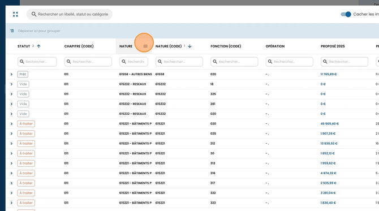Click the amount 1 836,40 €
The width and height of the screenshot is (379, 211).
tap(328, 203)
